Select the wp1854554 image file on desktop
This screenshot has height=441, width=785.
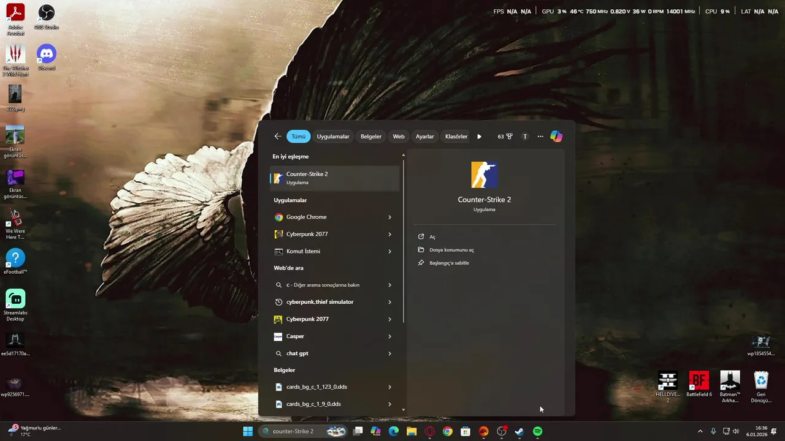761,345
